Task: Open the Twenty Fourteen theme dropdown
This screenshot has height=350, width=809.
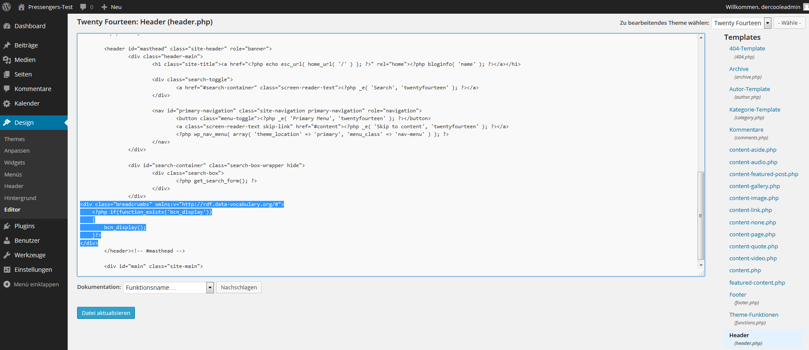Action: [x=741, y=23]
